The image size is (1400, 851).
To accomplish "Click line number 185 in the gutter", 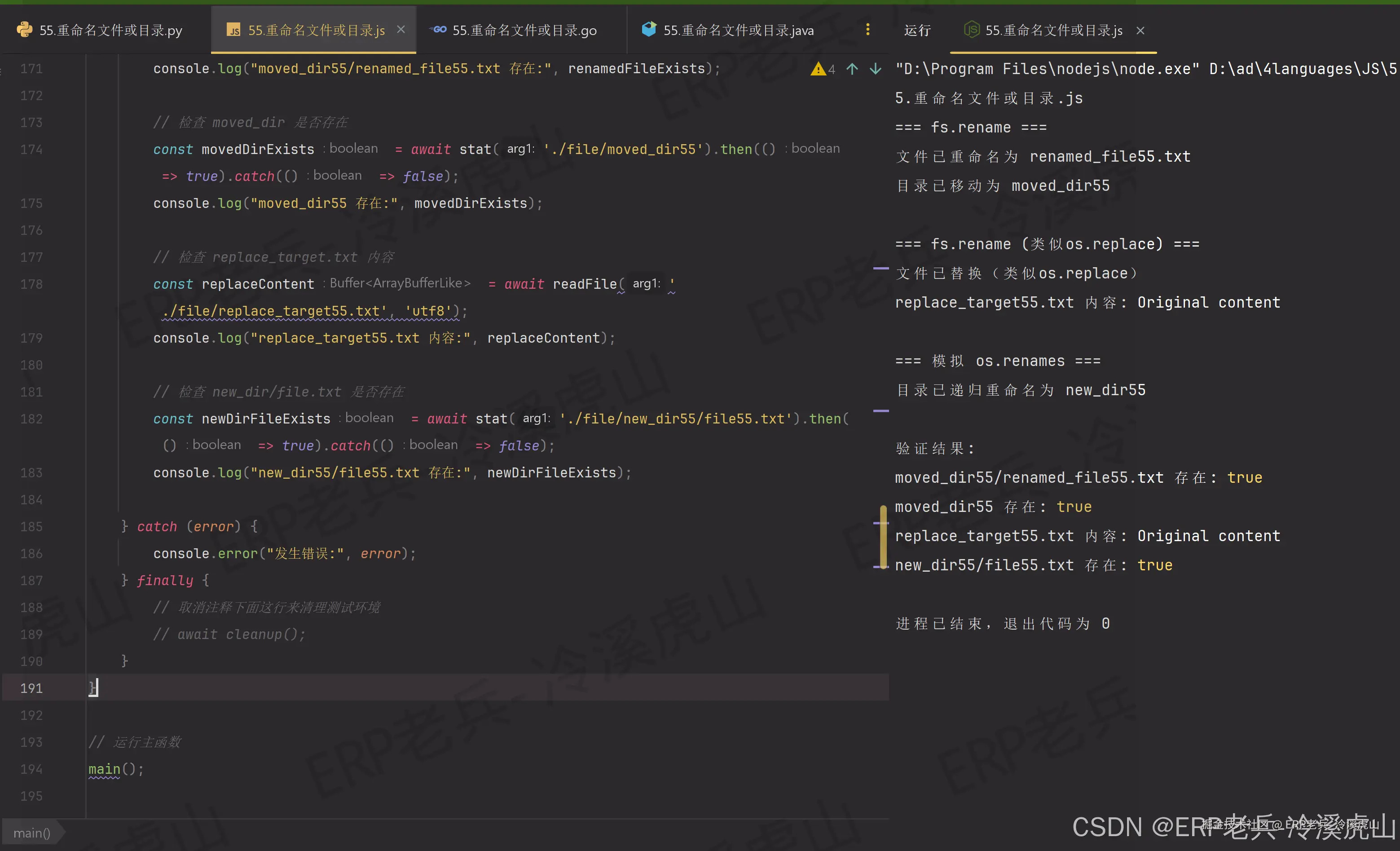I will 31,527.
